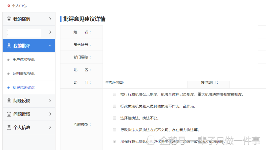The image size is (266, 150).
Task: Check the 推行行政执法公示制度 checkbox
Action: pyautogui.click(x=115, y=95)
